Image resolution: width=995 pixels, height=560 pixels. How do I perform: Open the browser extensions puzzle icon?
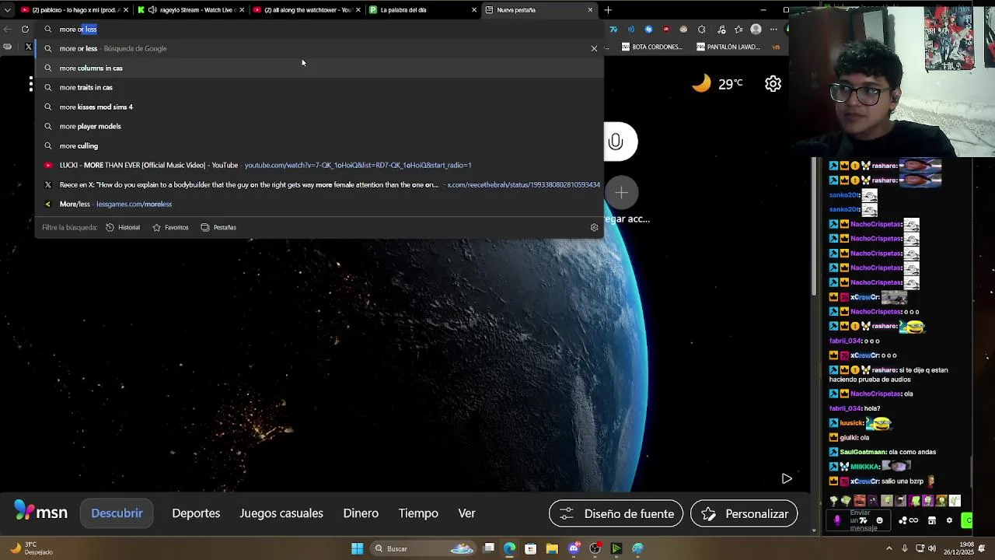pyautogui.click(x=702, y=30)
